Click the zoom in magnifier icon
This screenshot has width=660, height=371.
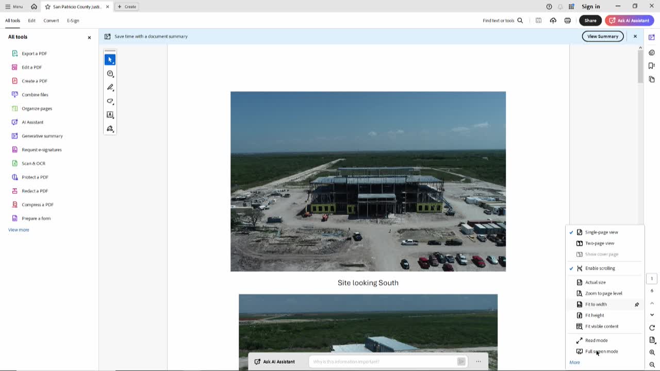click(x=652, y=352)
